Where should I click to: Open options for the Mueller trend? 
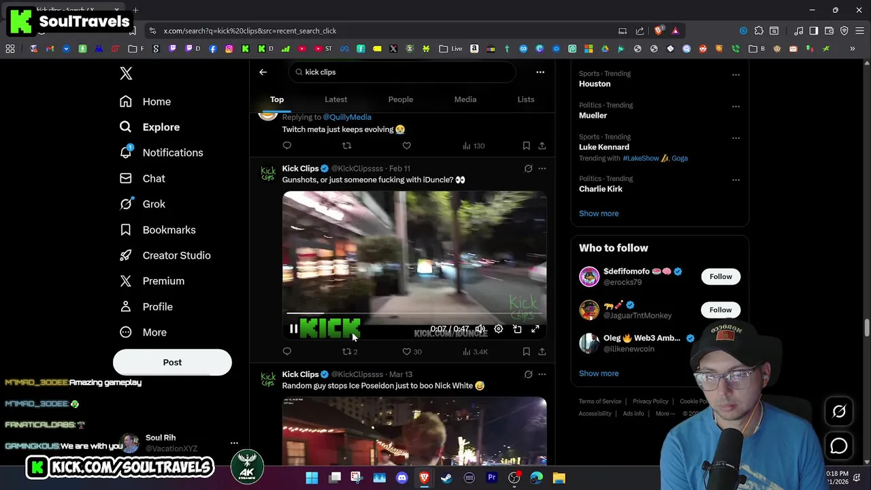click(x=736, y=107)
